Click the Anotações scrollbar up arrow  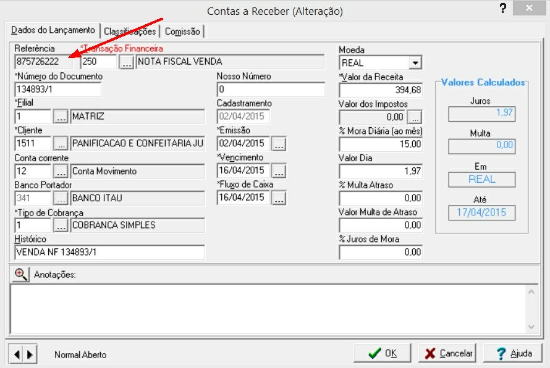click(531, 291)
